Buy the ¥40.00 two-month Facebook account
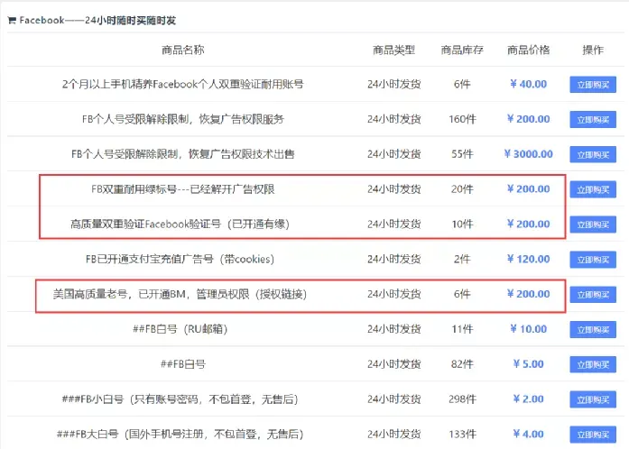 (593, 85)
